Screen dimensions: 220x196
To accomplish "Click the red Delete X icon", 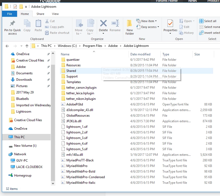I will (103, 23).
